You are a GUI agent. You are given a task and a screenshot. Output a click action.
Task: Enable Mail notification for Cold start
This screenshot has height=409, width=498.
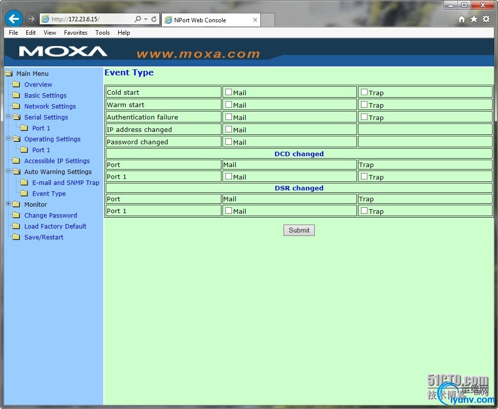228,92
